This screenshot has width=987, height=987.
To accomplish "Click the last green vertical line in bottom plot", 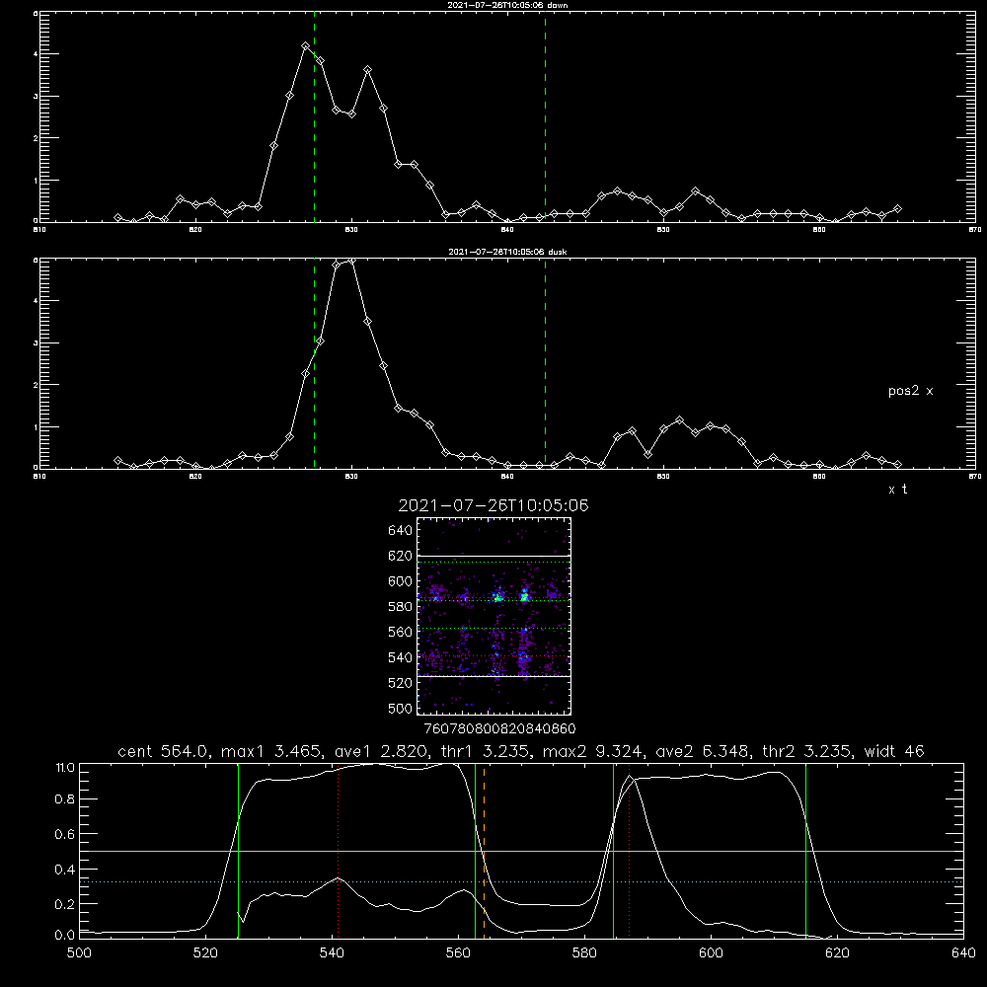I will pyautogui.click(x=805, y=850).
